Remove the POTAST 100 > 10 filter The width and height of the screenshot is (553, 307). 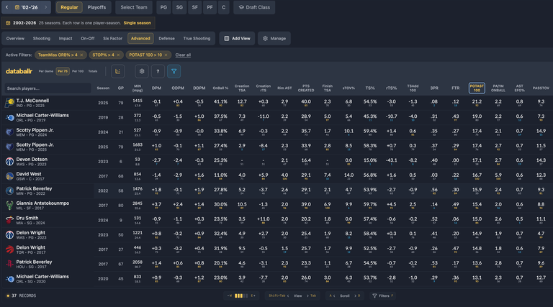166,55
